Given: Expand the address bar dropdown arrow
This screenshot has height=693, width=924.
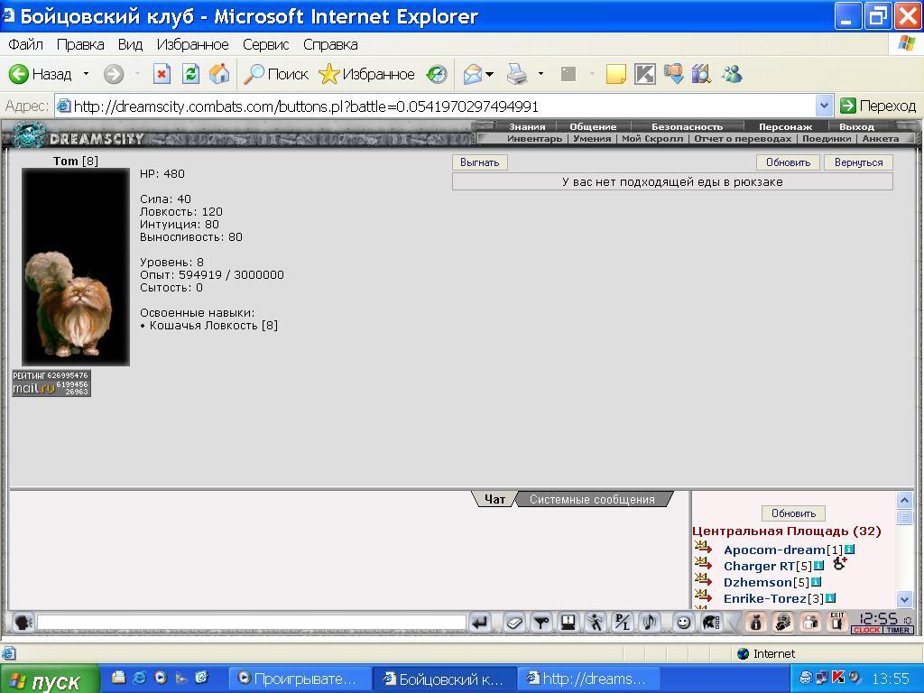Looking at the screenshot, I should [824, 106].
